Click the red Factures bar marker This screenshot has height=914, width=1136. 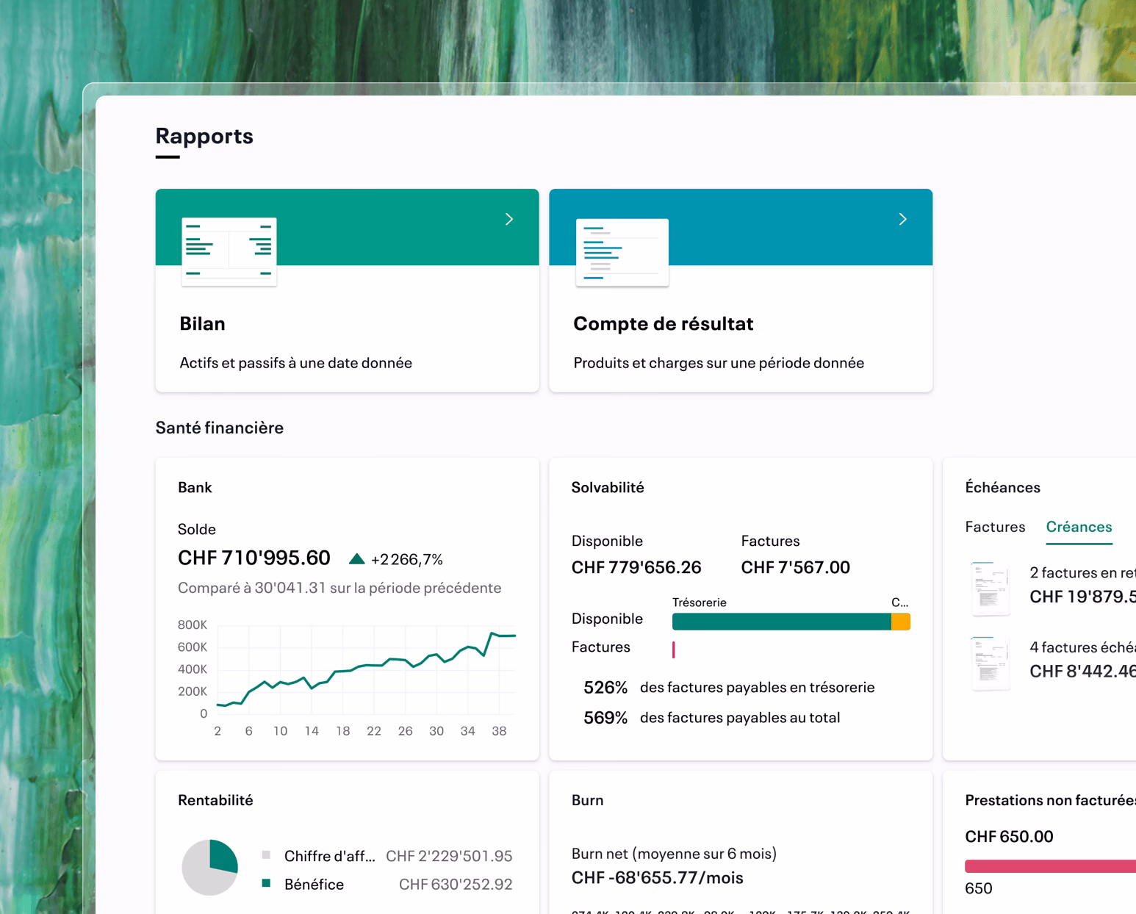pyautogui.click(x=674, y=649)
